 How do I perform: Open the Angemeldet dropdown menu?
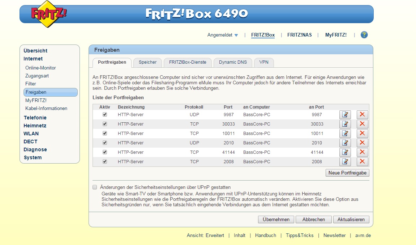(223, 35)
